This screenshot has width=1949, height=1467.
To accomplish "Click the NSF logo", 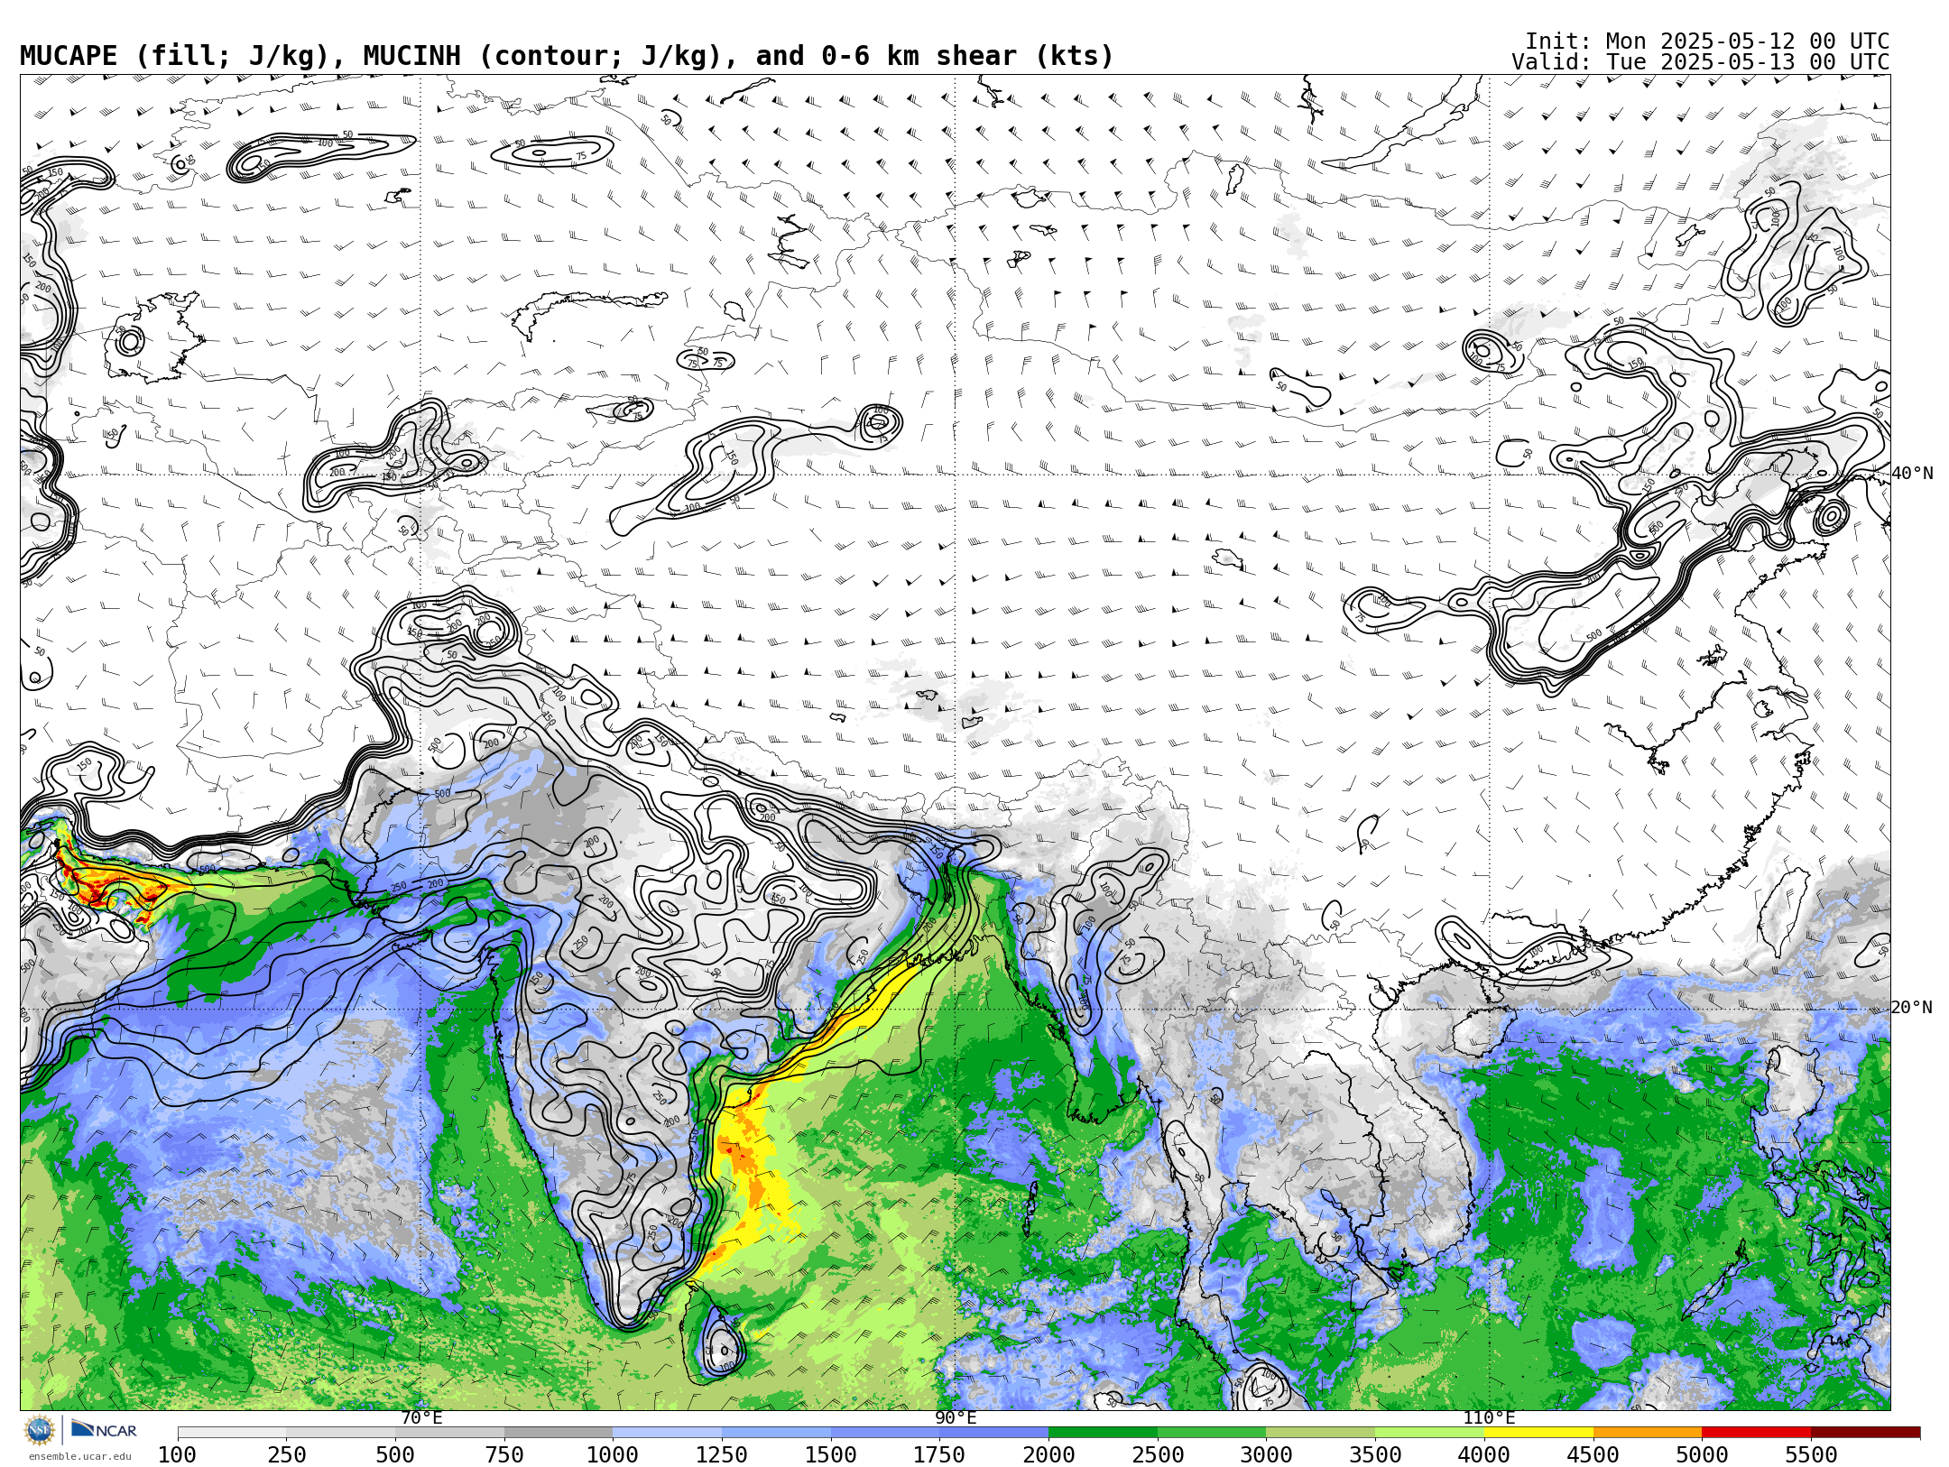I will coord(40,1430).
